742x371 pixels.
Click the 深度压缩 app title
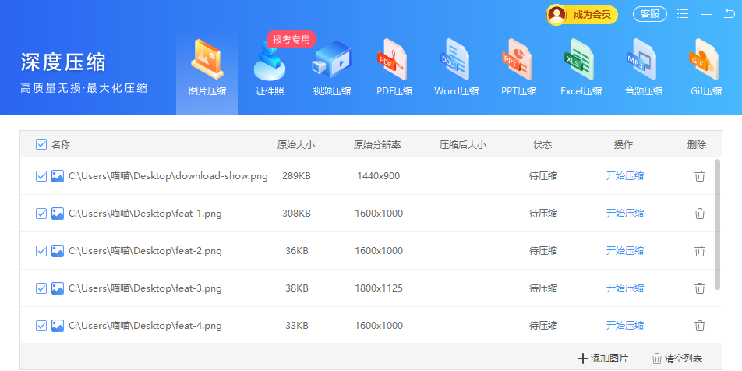[x=63, y=62]
